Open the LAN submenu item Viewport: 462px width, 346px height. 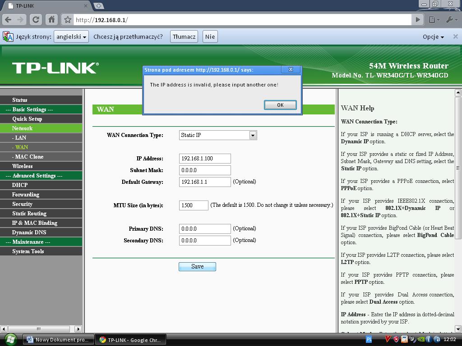(x=41, y=138)
